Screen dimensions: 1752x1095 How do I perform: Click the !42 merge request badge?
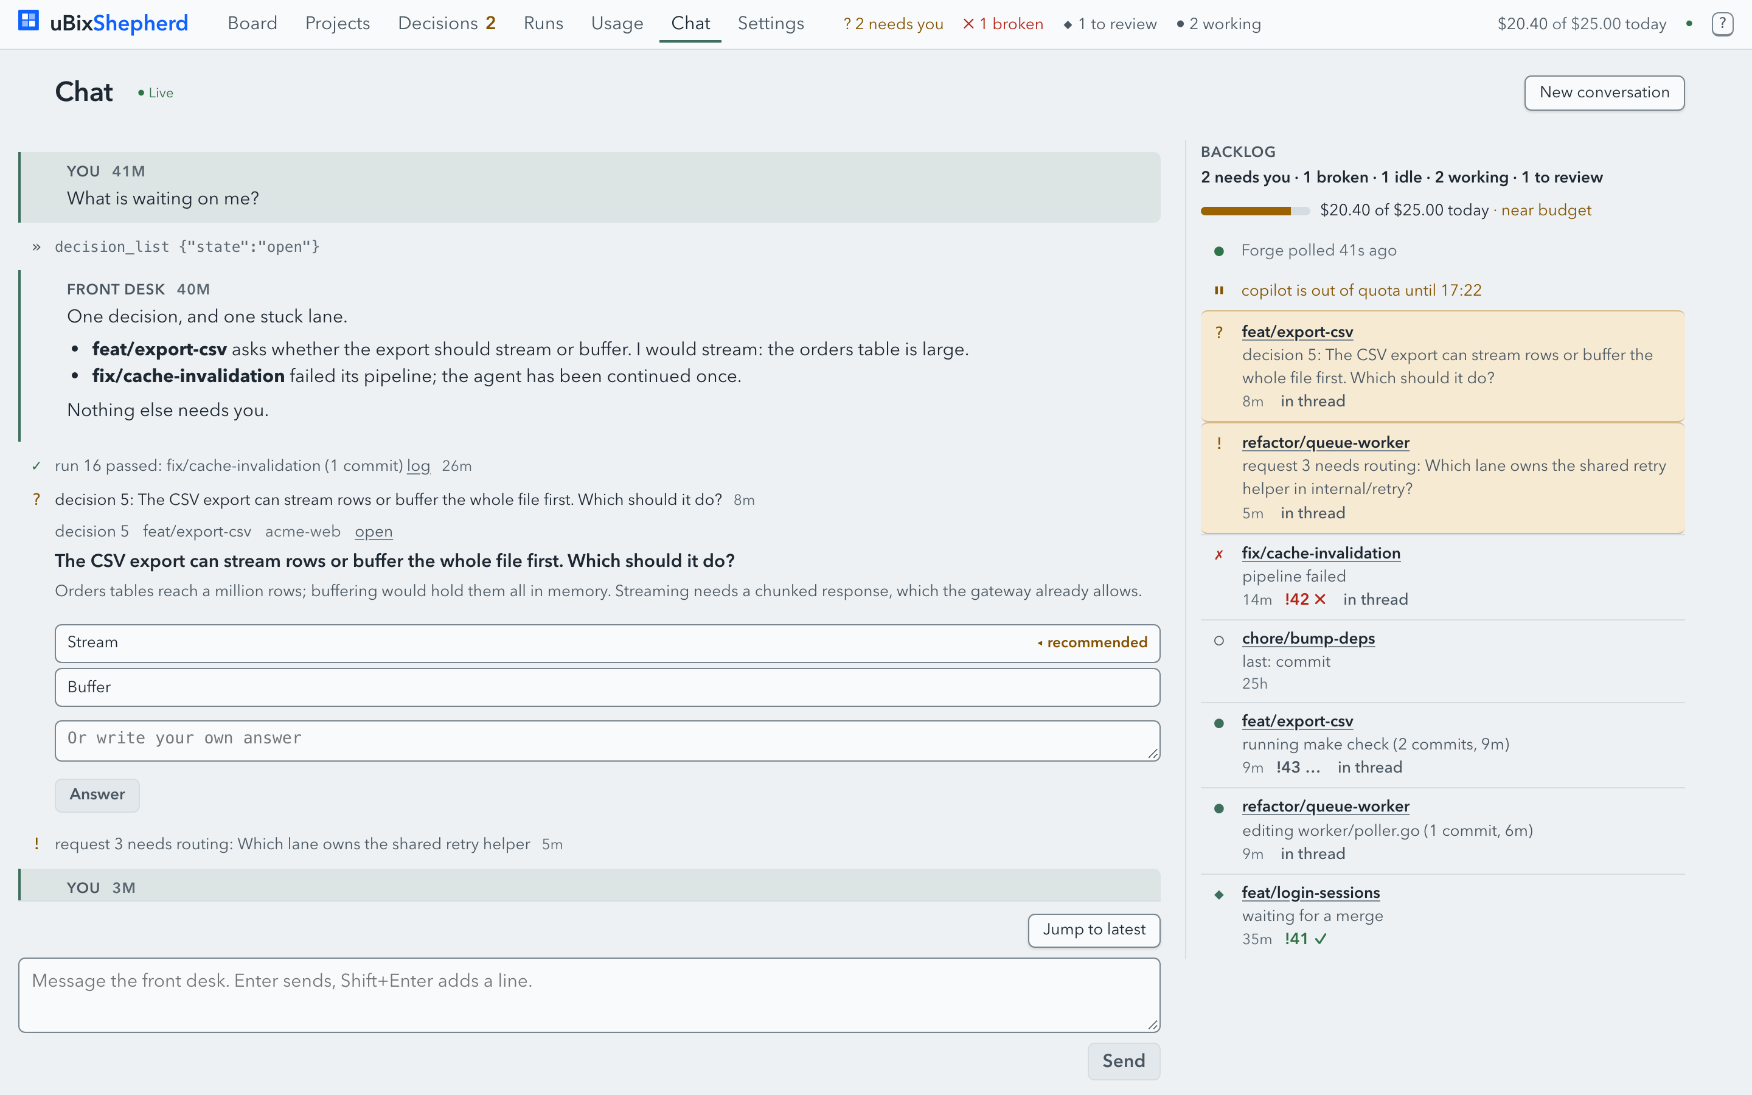point(1305,600)
